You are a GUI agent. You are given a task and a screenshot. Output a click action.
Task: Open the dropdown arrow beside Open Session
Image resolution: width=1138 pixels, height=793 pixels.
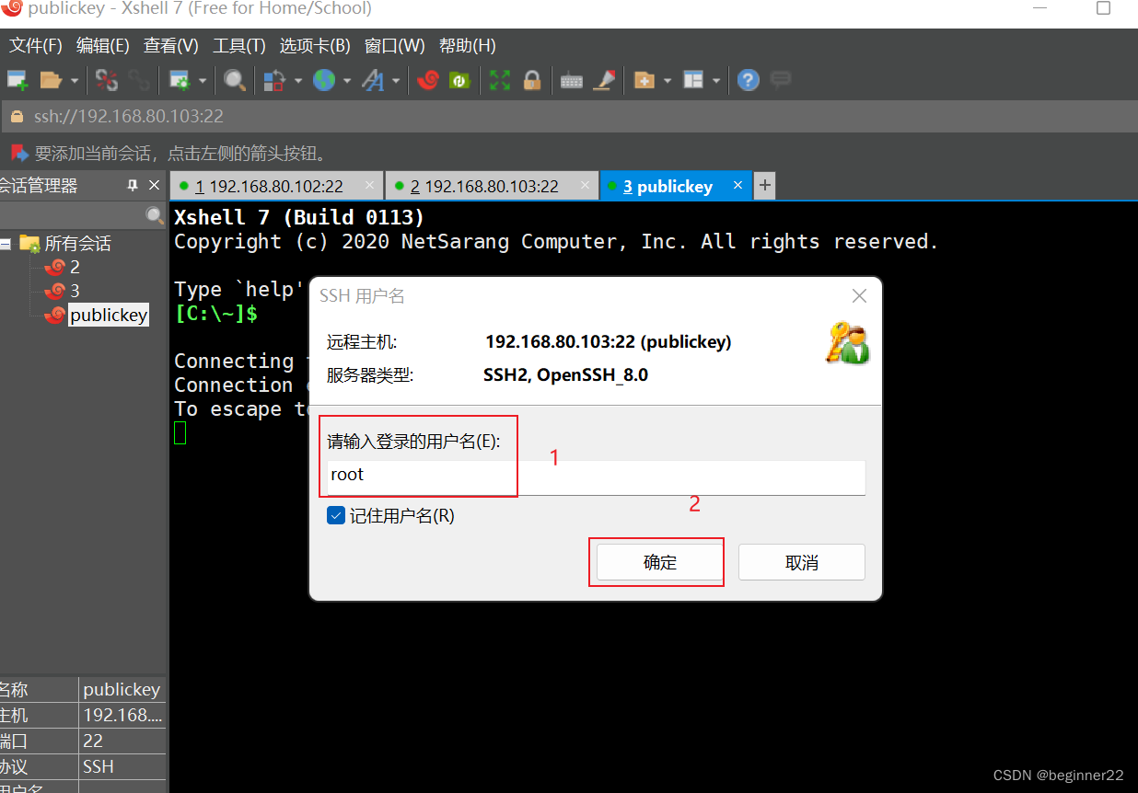pyautogui.click(x=75, y=81)
